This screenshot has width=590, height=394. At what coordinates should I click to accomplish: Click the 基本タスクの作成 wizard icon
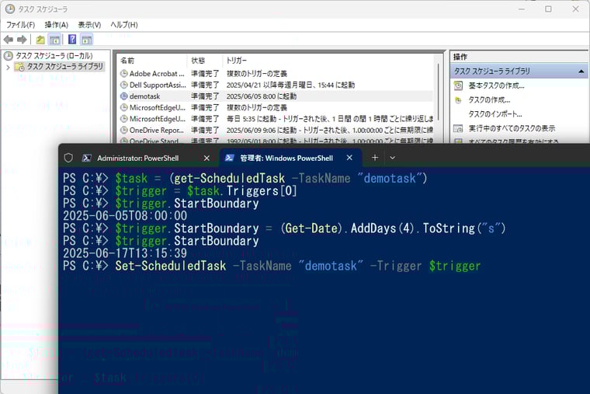coord(458,85)
